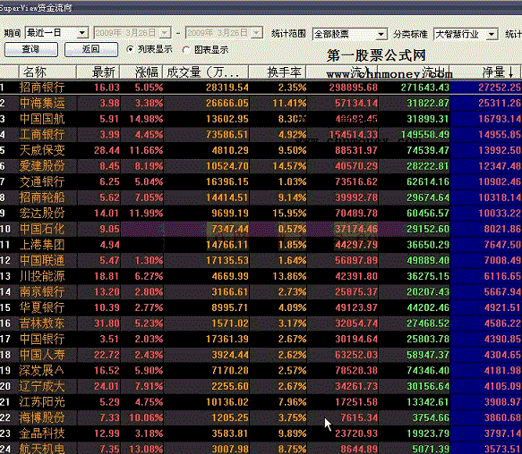Open the 期间 period dropdown 最近一日
Viewport: 522px width, 454px height.
(57, 33)
